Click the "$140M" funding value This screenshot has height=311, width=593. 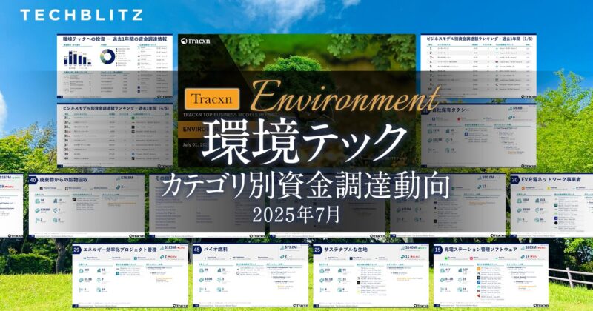coord(411,248)
